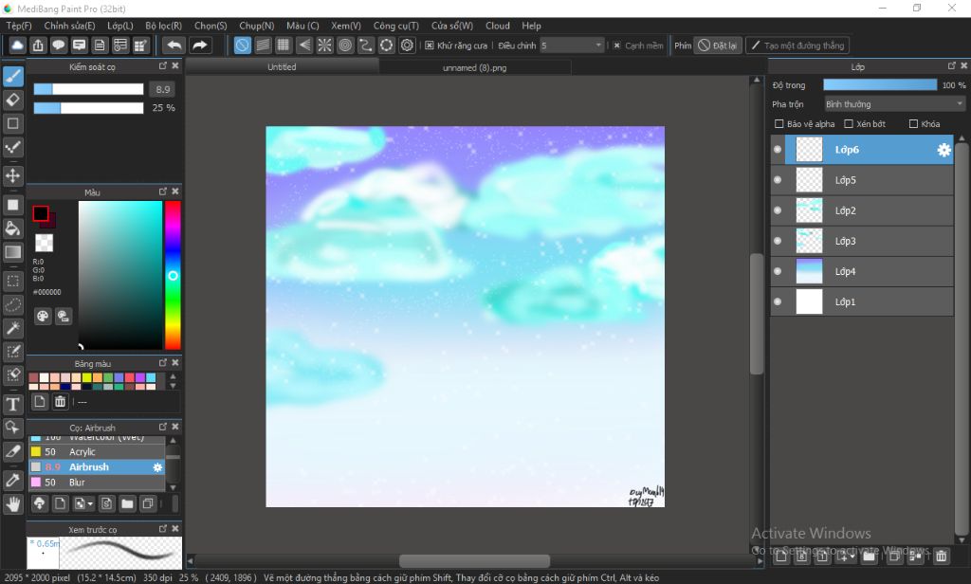Open the Công cụ(T) menu
This screenshot has height=584, width=971.
(395, 26)
